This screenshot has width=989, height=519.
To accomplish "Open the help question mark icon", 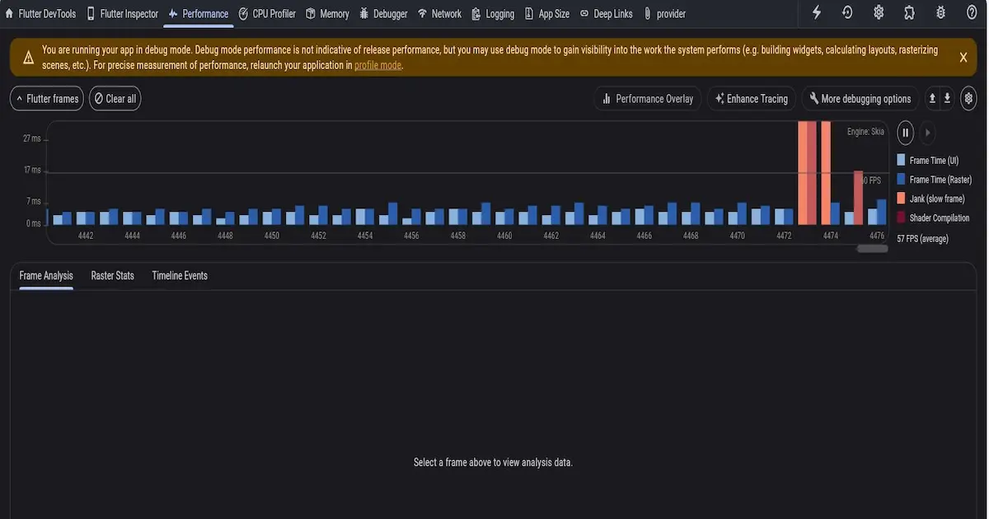I will 971,13.
